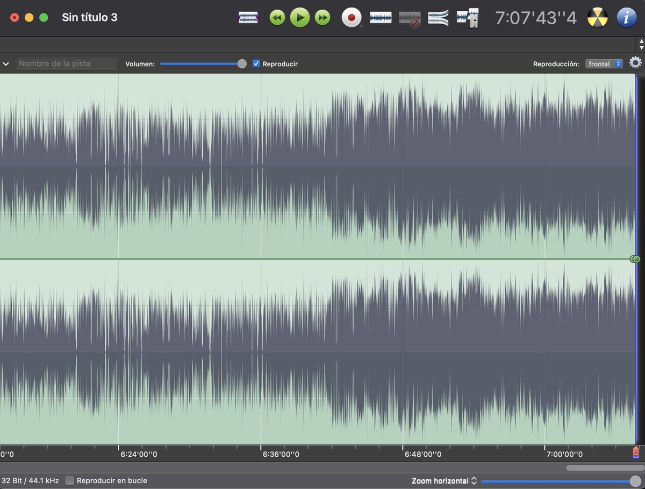Rewind playback with the green rewind button
The image size is (645, 489).
(x=277, y=18)
